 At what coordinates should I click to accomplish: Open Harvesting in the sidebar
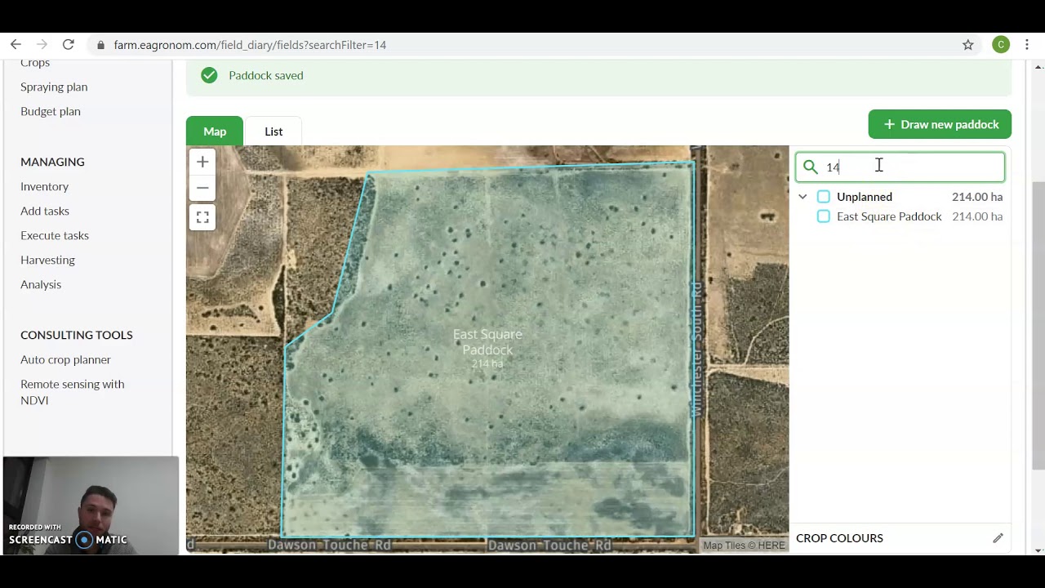point(47,260)
